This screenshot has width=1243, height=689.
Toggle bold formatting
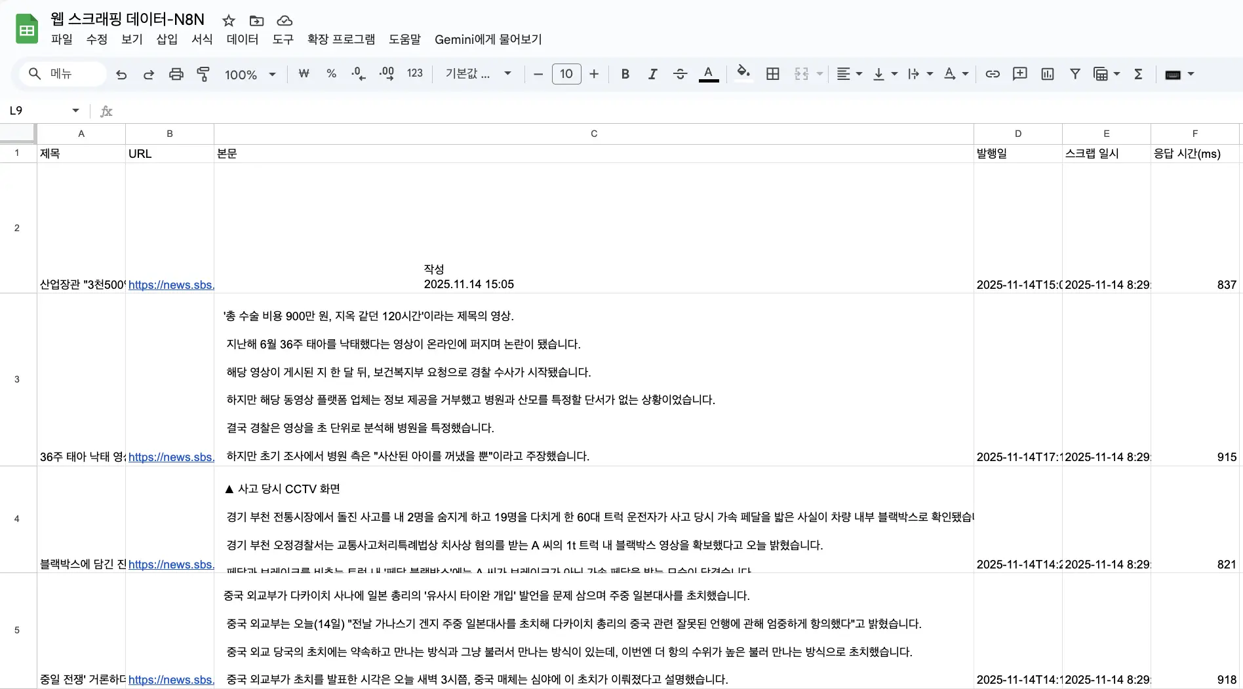click(x=625, y=74)
